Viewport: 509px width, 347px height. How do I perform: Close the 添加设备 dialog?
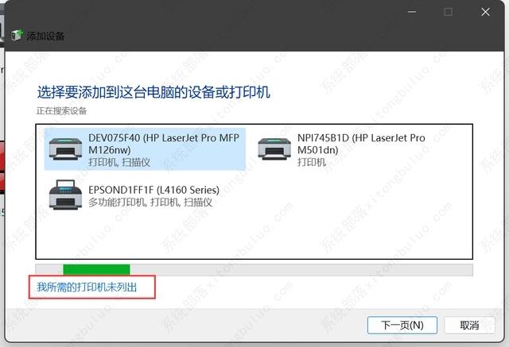(x=485, y=12)
